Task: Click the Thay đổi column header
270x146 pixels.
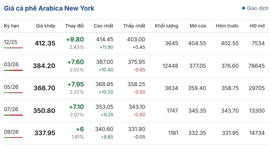Action: [74, 26]
